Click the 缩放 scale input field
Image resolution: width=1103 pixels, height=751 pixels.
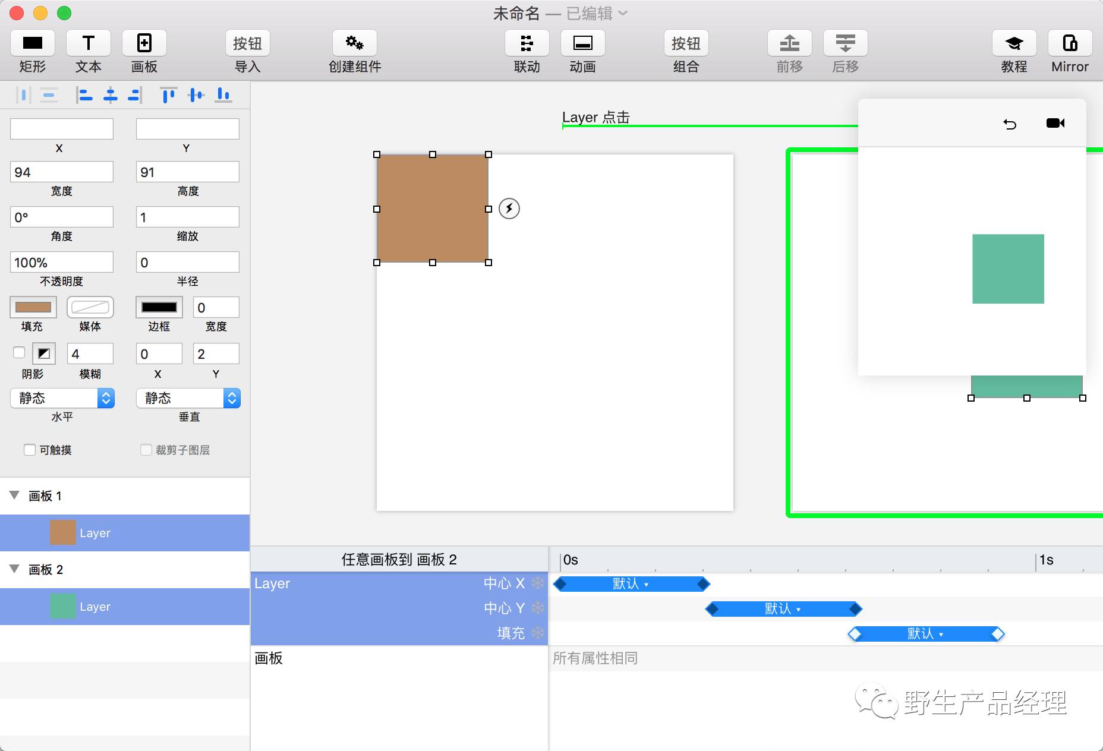click(x=188, y=217)
